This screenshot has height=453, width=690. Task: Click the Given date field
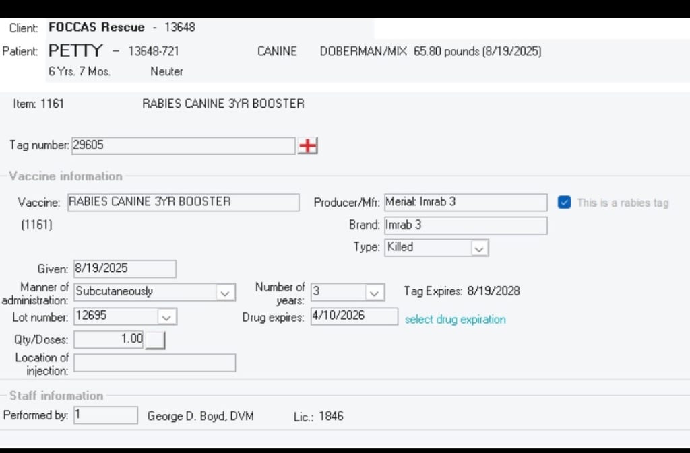(x=125, y=269)
